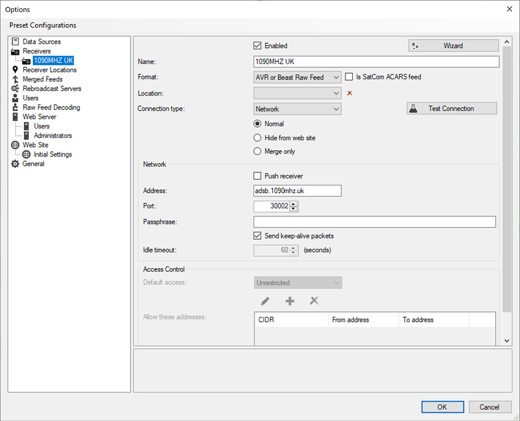Select the Merge only radio button
The height and width of the screenshot is (421, 520).
point(257,152)
